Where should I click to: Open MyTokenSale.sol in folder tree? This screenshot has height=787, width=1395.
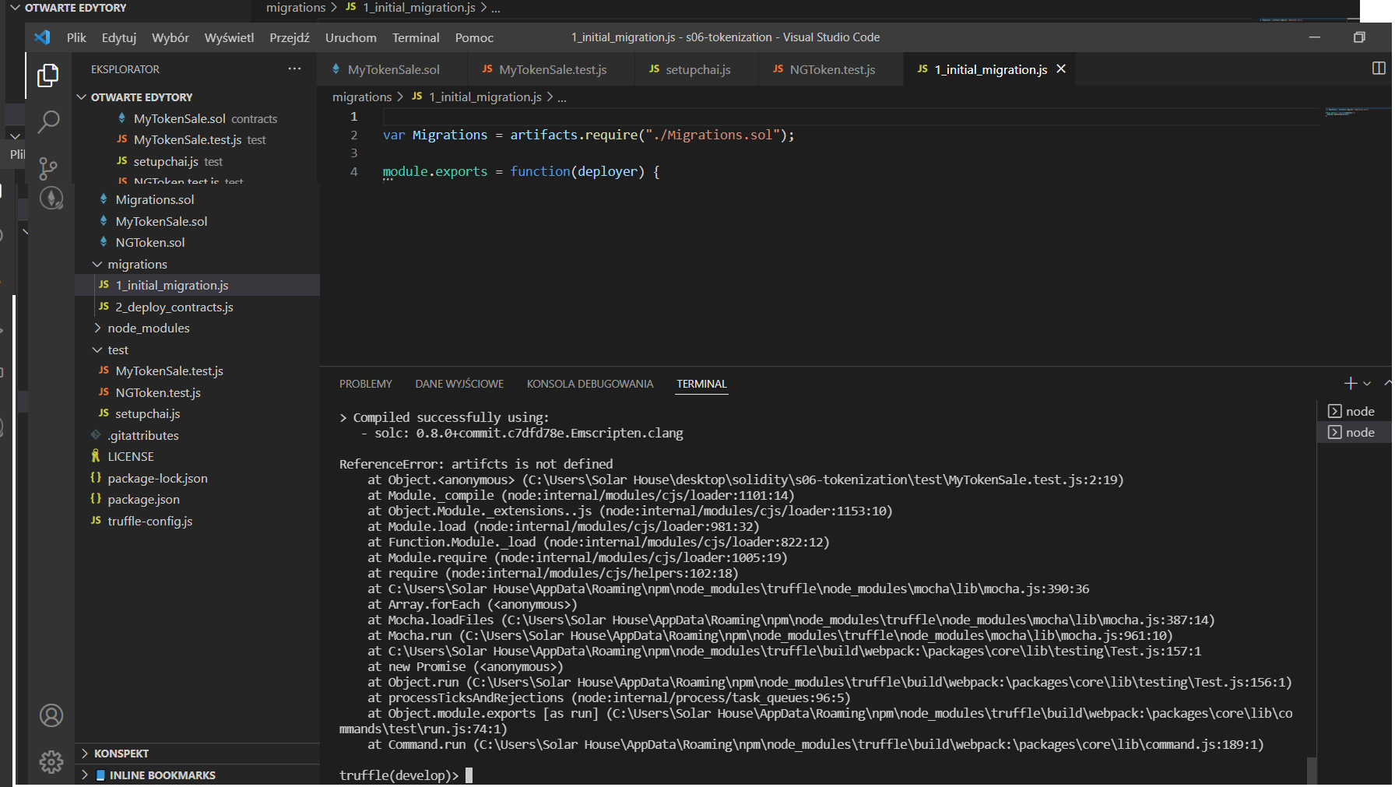click(x=161, y=221)
